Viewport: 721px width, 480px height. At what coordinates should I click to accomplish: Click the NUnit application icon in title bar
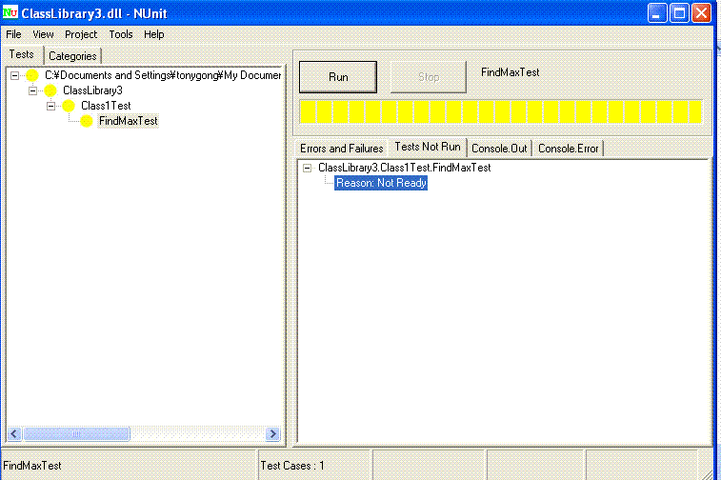click(10, 12)
